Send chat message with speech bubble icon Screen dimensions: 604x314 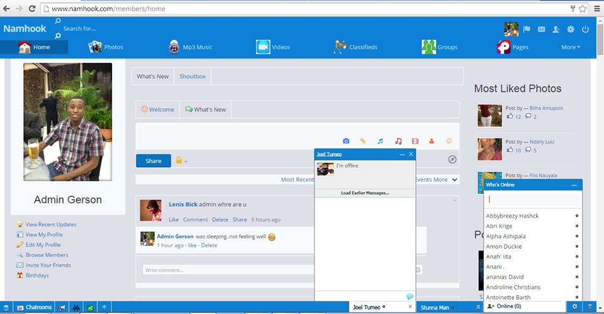(410, 296)
